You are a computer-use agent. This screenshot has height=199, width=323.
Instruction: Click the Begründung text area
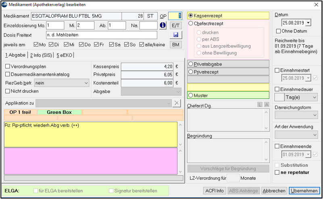pos(228,150)
